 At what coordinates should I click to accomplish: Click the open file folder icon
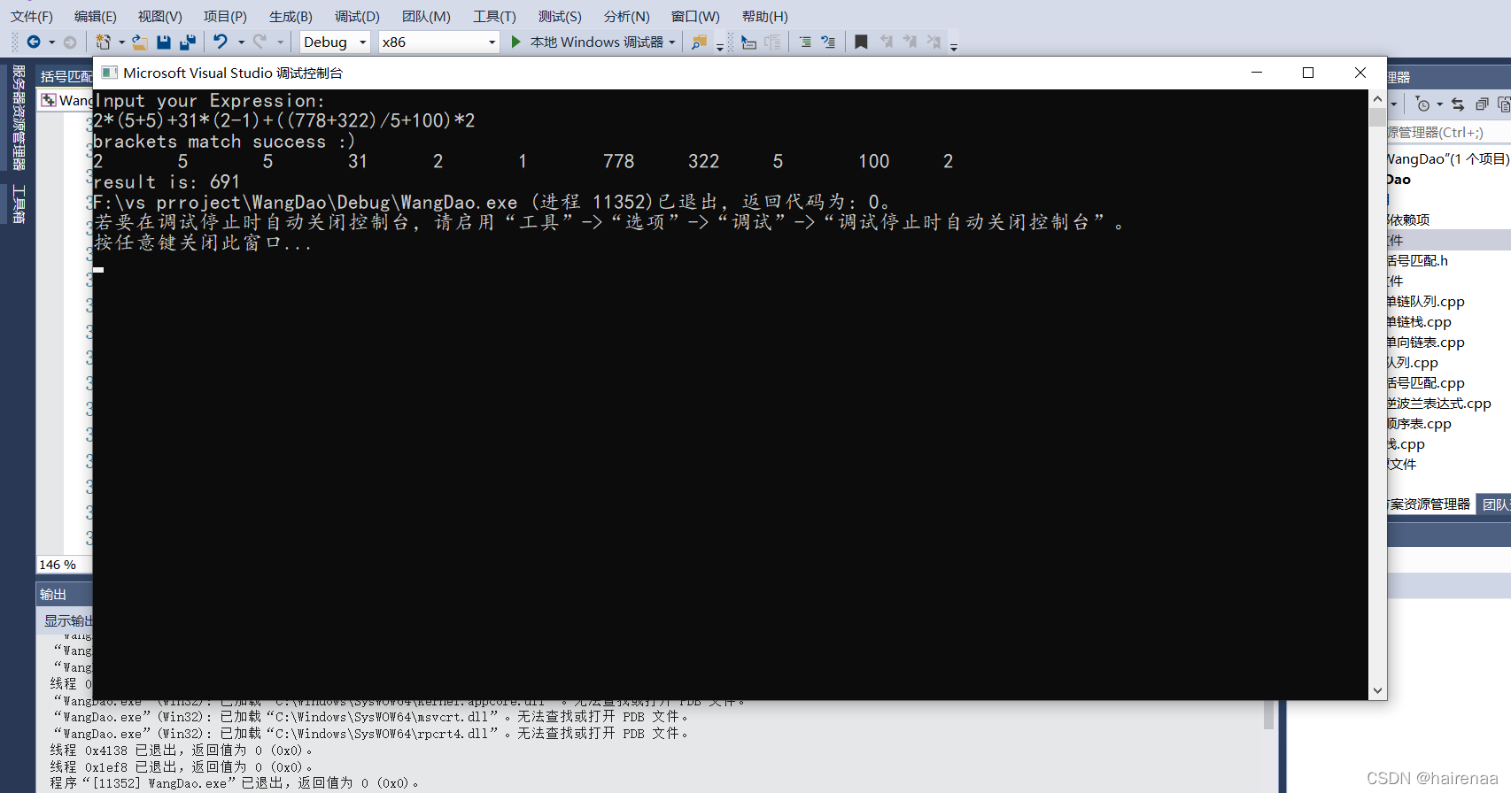click(x=140, y=42)
